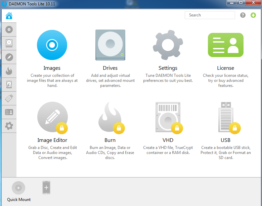Click the Quick Mount label
Screen dimensions: 262x206
click(x=19, y=200)
